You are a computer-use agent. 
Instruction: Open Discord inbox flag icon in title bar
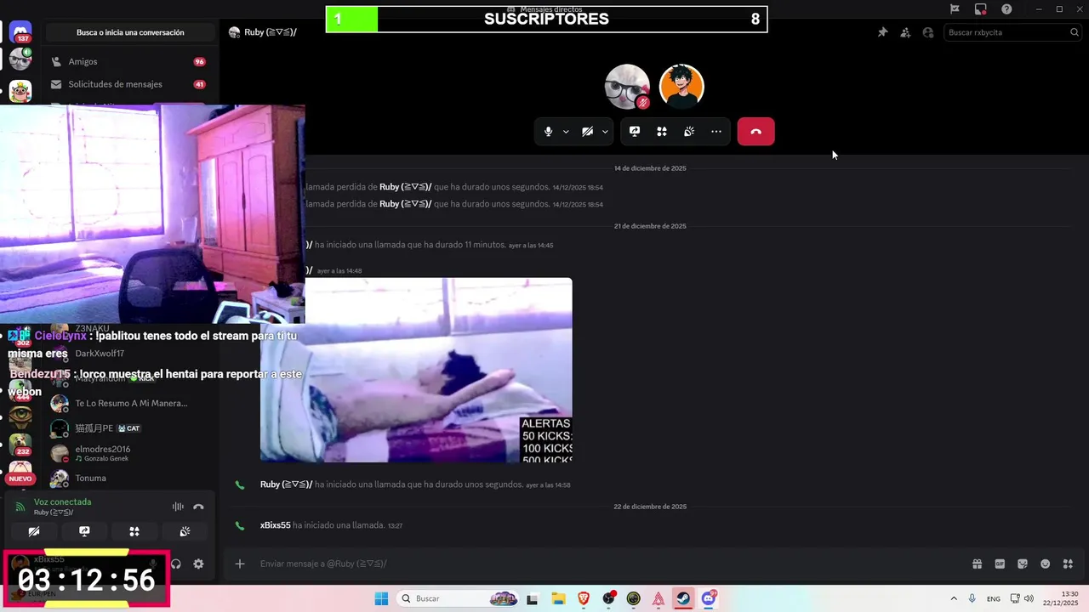955,9
